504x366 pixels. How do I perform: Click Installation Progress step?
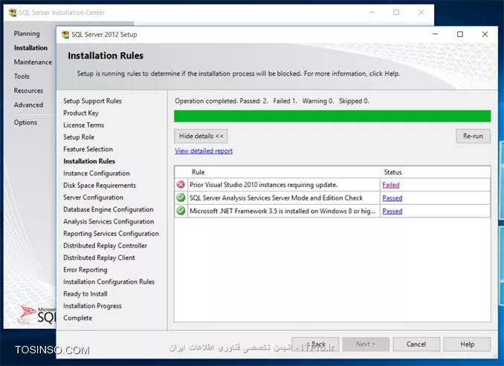tap(92, 306)
